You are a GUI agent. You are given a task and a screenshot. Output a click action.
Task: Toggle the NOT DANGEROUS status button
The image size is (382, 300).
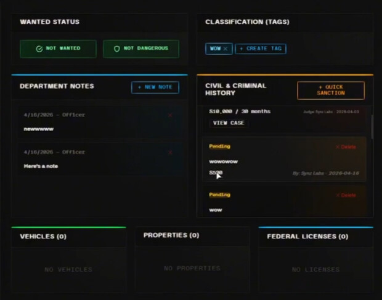pos(141,49)
